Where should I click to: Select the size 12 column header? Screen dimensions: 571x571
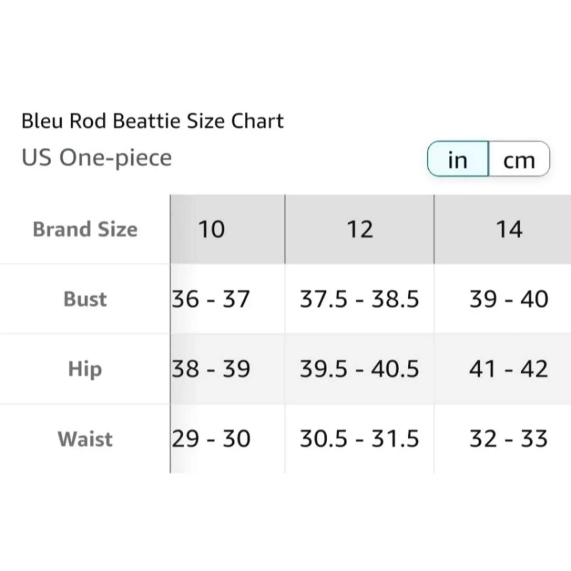coord(360,229)
